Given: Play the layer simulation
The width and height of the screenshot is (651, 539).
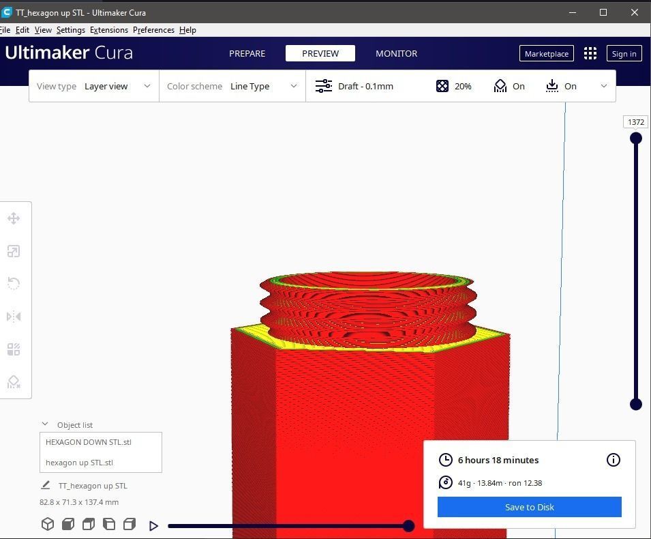Looking at the screenshot, I should (153, 526).
